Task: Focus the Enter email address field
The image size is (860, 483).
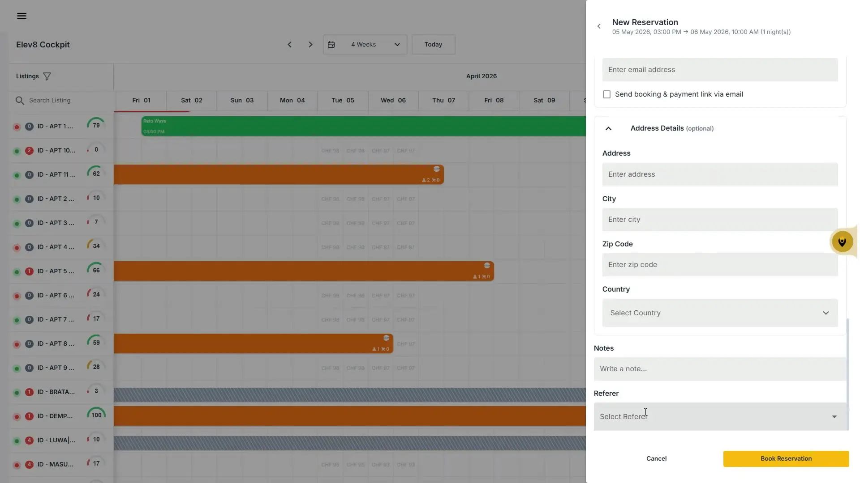Action: pos(720,70)
